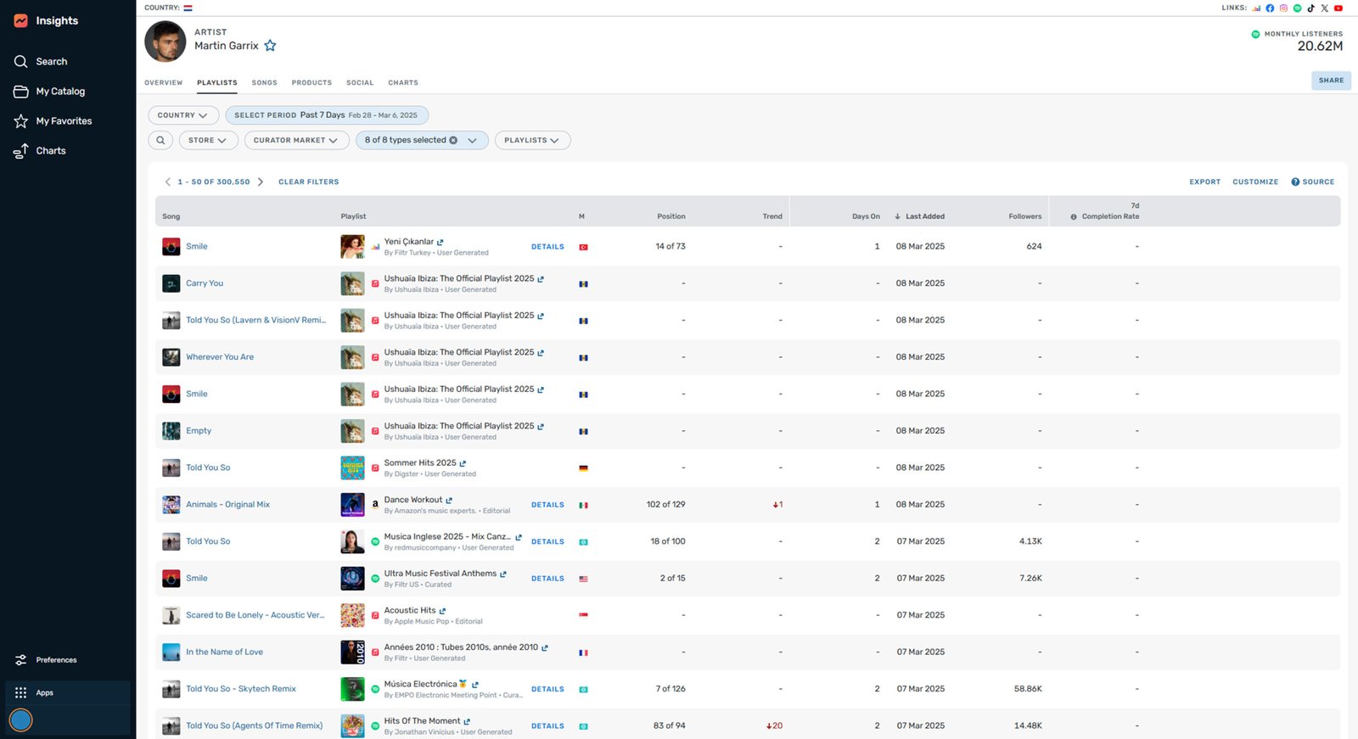Switch to the Overview tab
The height and width of the screenshot is (739, 1358).
point(163,83)
